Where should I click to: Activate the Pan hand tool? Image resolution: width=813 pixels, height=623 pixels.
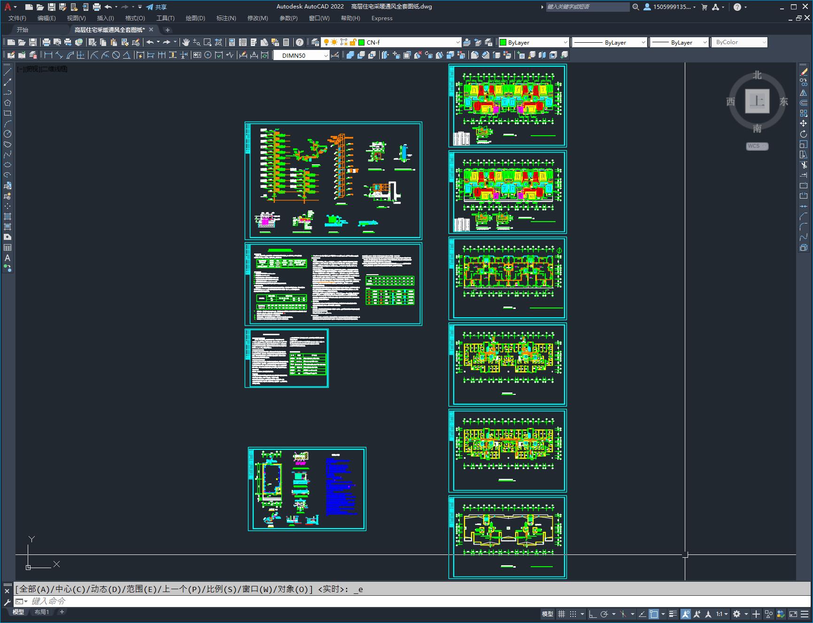tap(186, 42)
